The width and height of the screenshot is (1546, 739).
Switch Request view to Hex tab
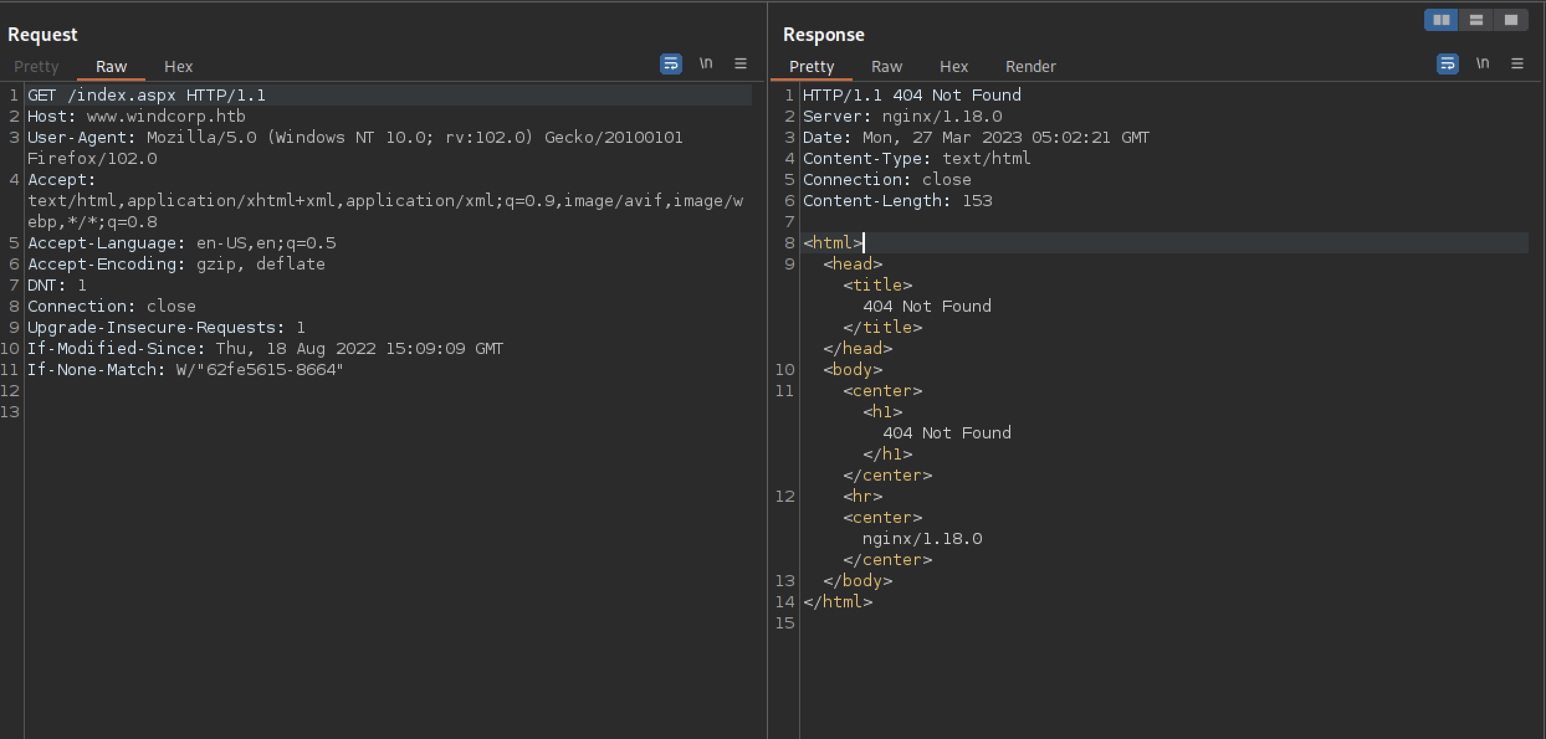tap(178, 66)
